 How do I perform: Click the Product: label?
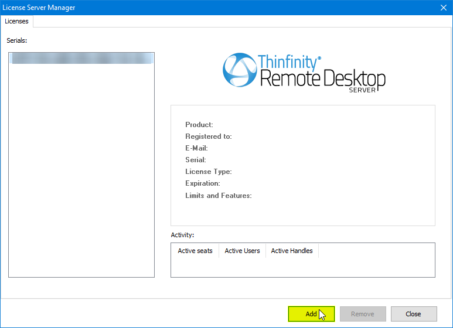[199, 125]
